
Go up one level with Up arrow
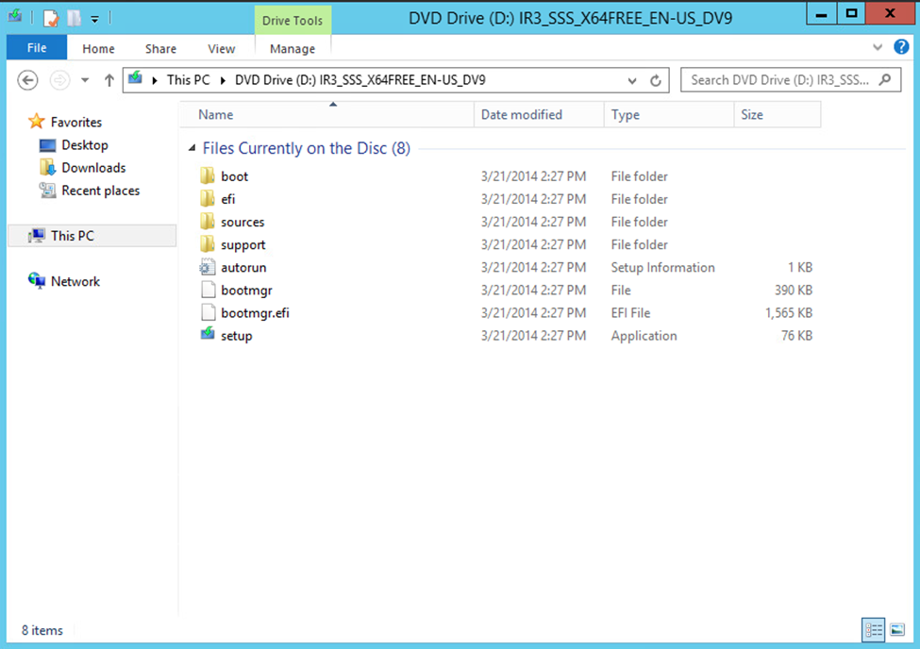point(109,80)
